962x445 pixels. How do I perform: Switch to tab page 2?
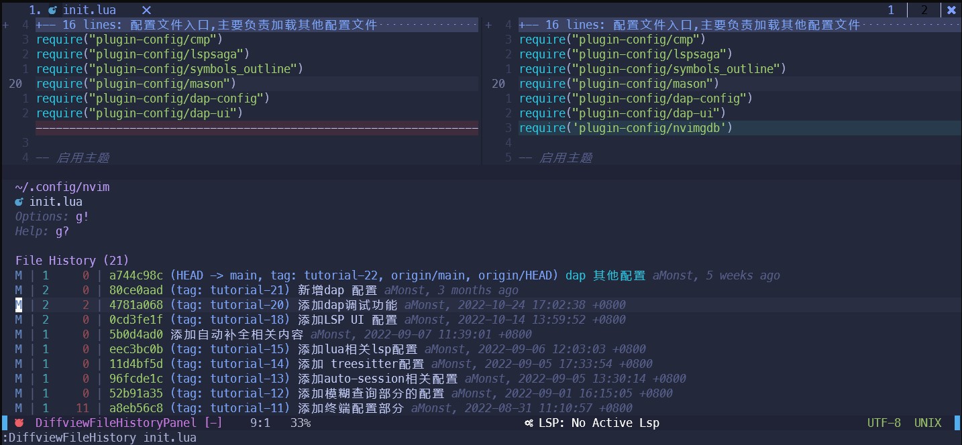924,10
